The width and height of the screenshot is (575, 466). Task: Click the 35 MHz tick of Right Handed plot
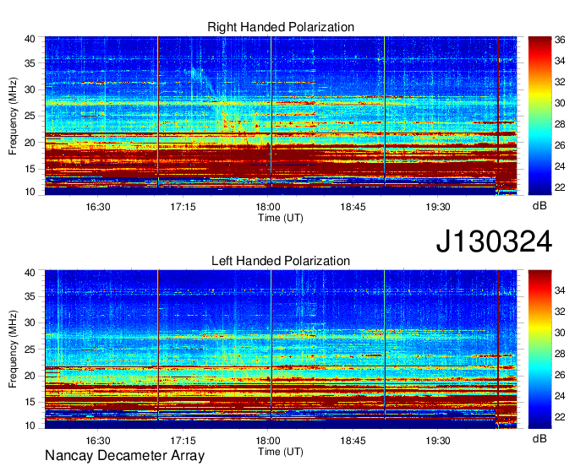tap(30, 63)
